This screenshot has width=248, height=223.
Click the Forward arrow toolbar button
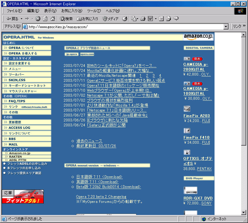coord(27,19)
